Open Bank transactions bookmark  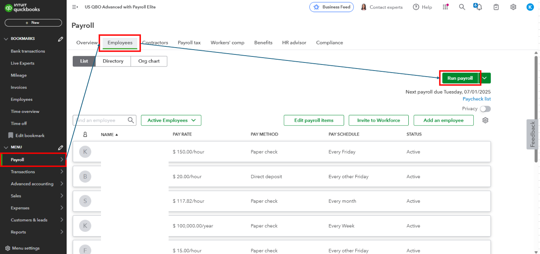(28, 51)
